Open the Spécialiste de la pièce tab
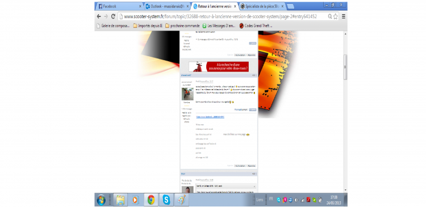The height and width of the screenshot is (207, 426). coord(262,6)
